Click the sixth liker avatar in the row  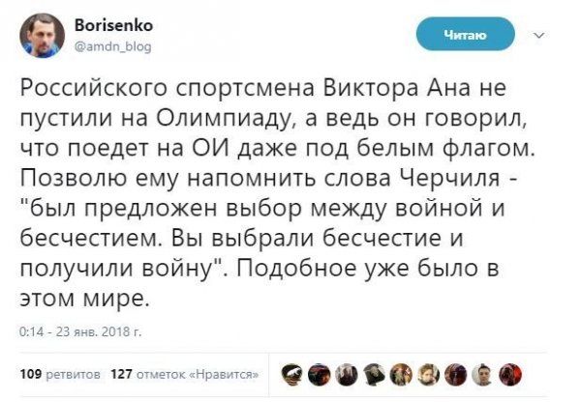(430, 370)
